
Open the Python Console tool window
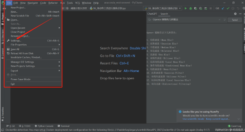(44, 126)
